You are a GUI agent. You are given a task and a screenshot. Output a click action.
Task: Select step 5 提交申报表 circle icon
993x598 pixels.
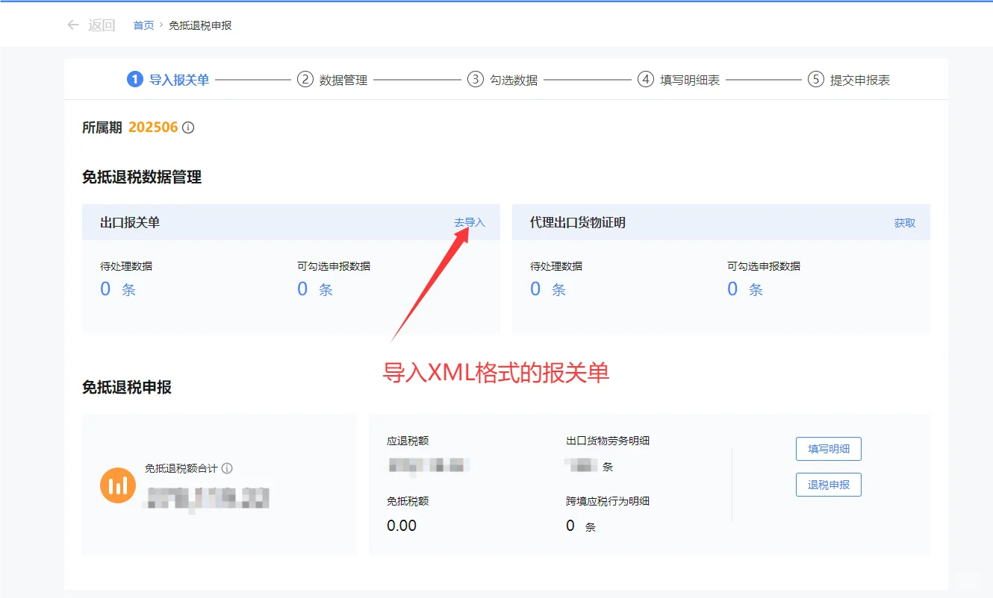815,78
